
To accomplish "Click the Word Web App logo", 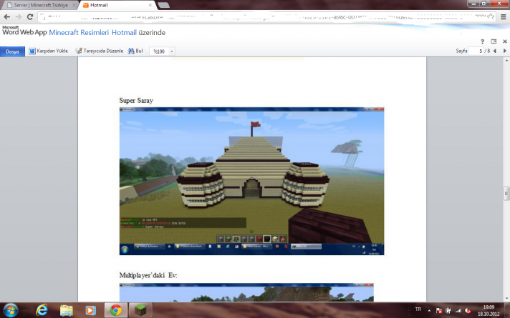I will point(24,31).
